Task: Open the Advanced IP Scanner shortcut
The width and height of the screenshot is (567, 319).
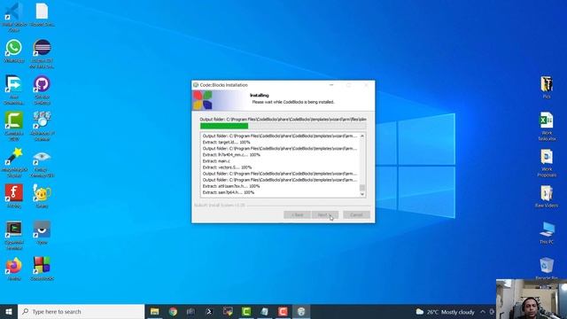Action: click(42, 126)
